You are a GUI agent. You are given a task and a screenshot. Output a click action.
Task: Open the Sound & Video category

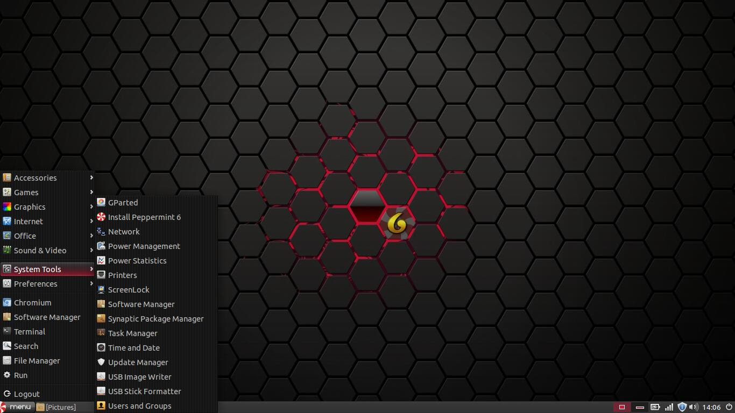pos(48,251)
